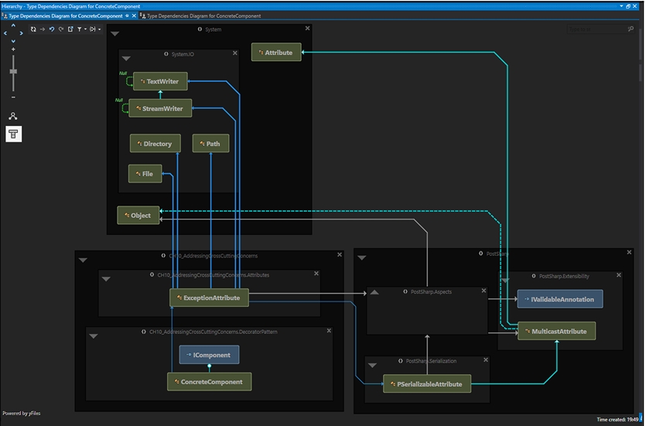
Task: Click the refresh diagram icon
Action: pos(33,29)
